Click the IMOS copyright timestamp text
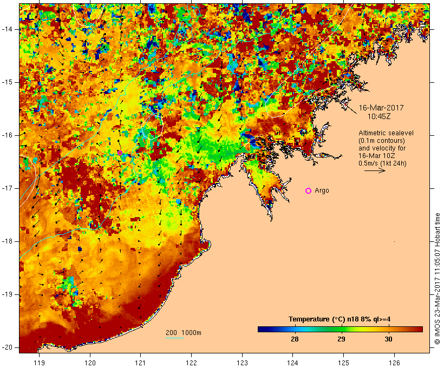444x368 pixels. point(438,279)
